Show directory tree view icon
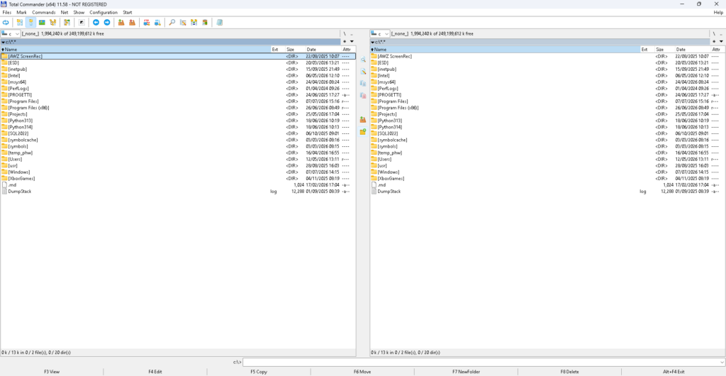 [52, 22]
